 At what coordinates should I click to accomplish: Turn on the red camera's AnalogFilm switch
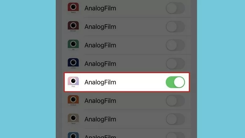pos(175,9)
